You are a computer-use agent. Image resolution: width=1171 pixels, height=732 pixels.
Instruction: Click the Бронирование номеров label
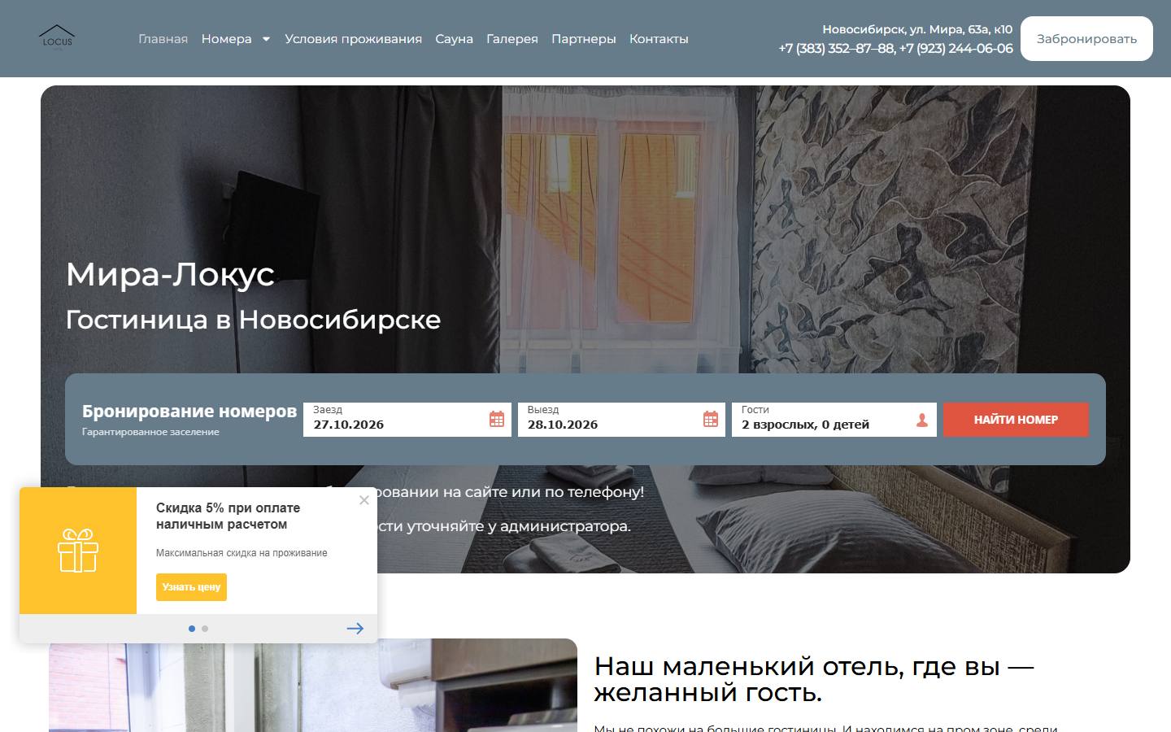click(x=189, y=412)
